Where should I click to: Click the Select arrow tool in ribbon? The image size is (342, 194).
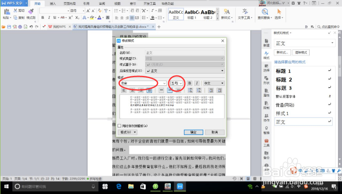click(x=279, y=12)
